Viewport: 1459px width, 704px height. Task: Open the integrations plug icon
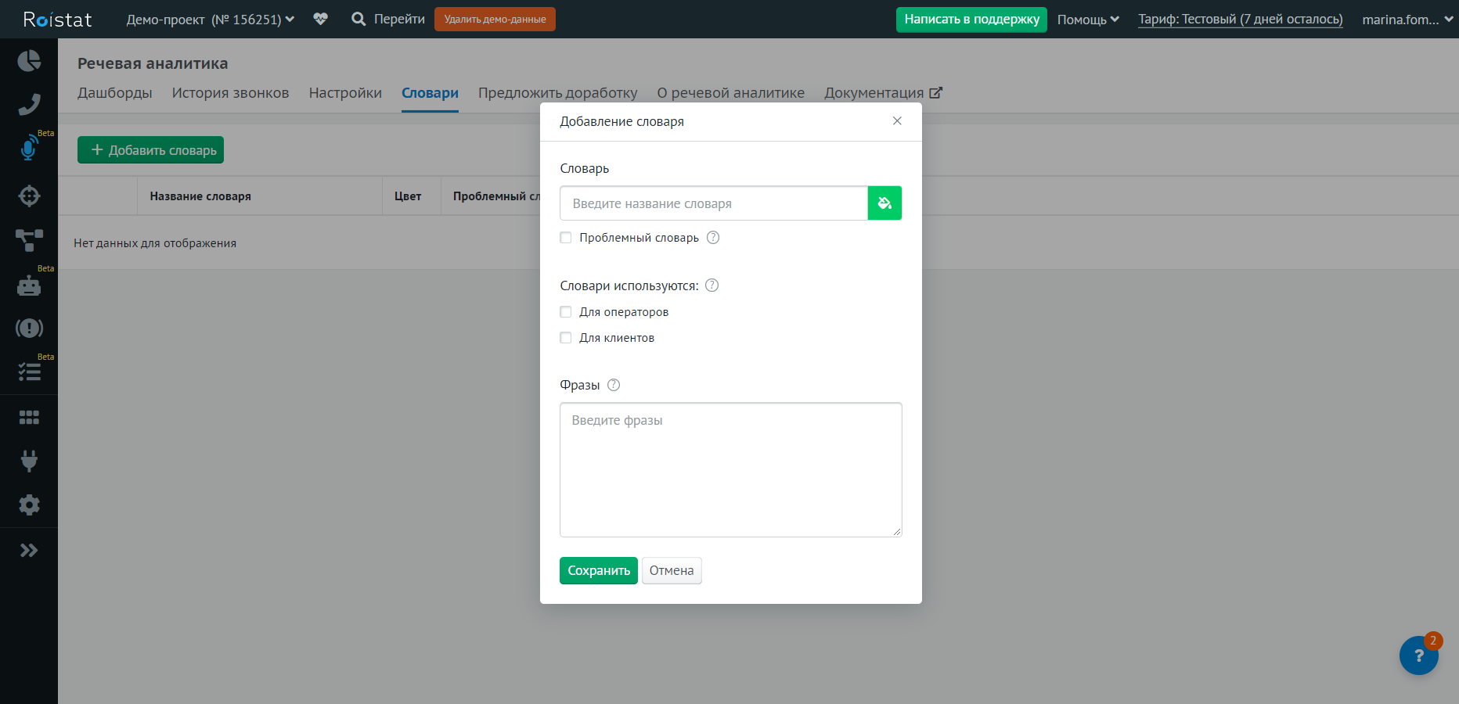(29, 461)
